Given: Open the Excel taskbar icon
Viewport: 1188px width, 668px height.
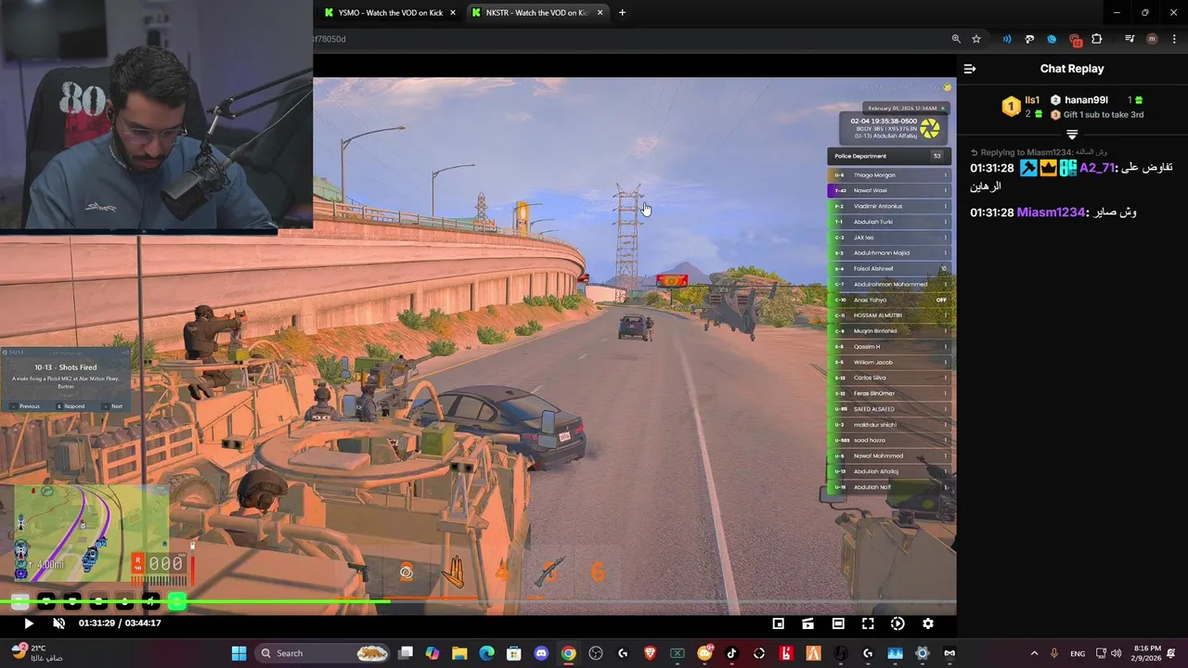Looking at the screenshot, I should (678, 653).
